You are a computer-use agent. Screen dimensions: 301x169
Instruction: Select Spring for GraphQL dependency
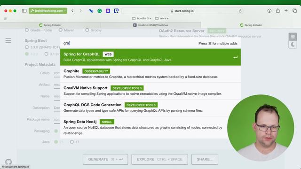click(150, 57)
